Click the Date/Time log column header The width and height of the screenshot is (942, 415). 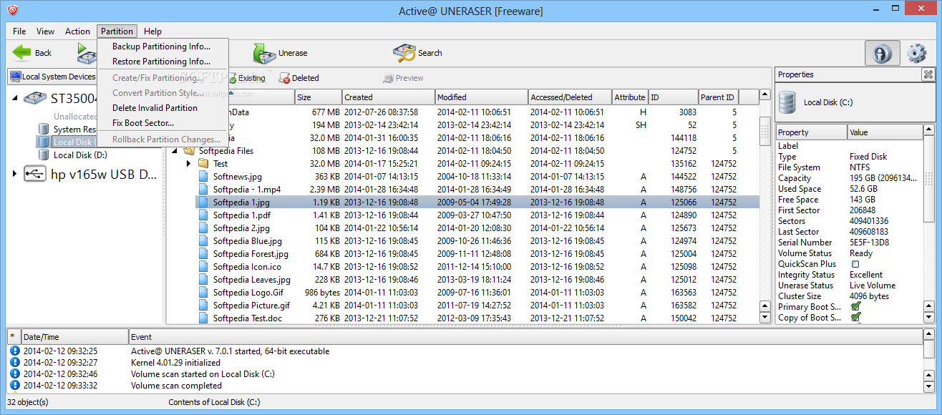coord(74,337)
